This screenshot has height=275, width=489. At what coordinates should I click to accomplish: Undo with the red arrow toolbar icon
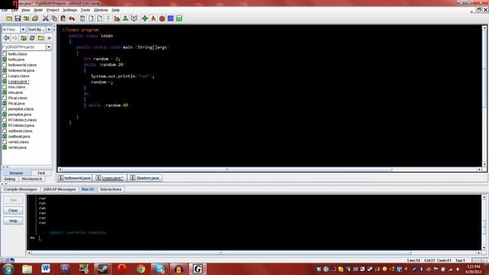(x=72, y=18)
